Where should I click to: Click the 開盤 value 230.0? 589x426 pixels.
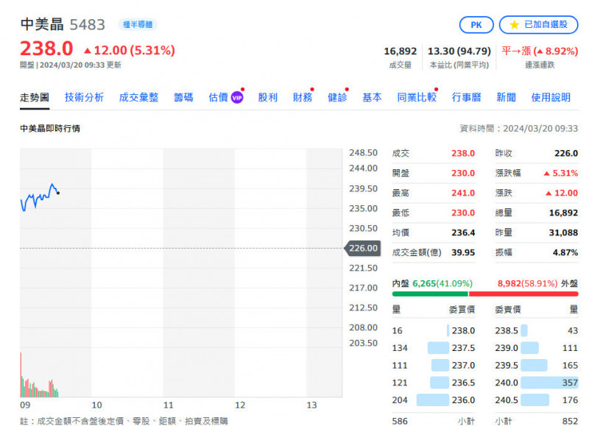pyautogui.click(x=463, y=173)
